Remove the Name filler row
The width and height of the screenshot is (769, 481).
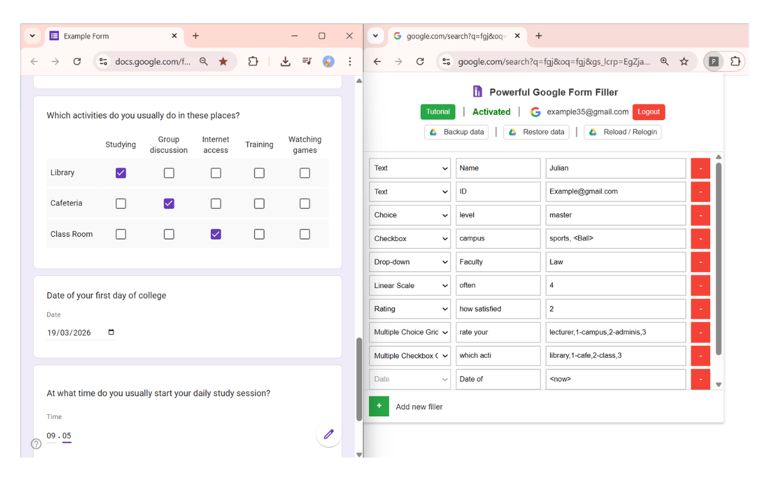[x=701, y=168]
